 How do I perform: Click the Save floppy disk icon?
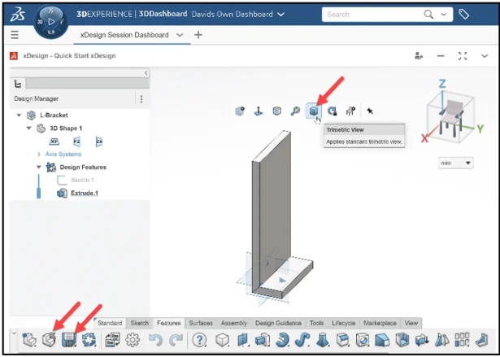tap(69, 341)
